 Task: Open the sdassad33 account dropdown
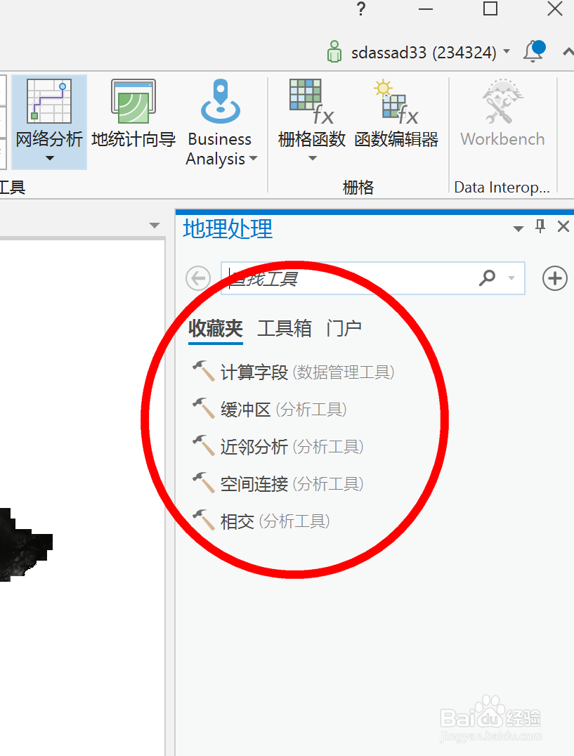pos(507,51)
